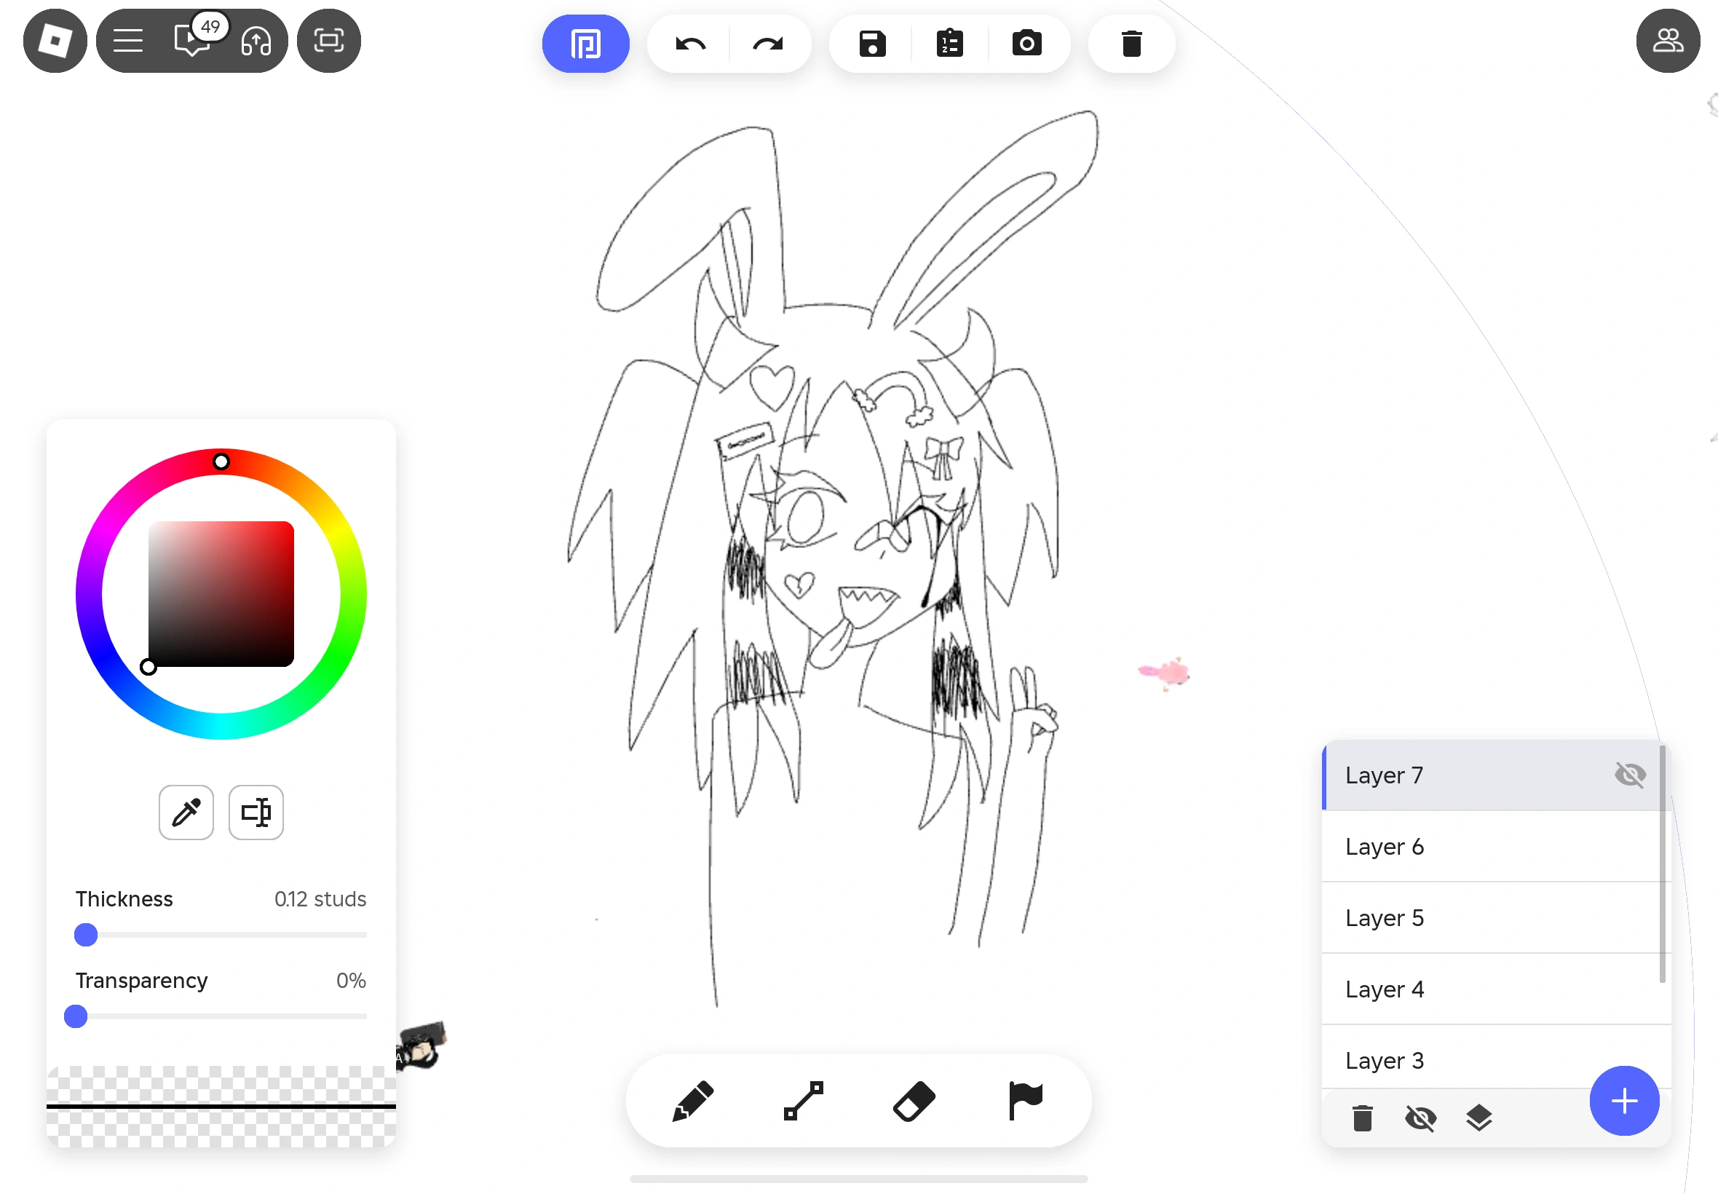
Task: Open the merge layers icon in layers panel
Action: 1478,1118
